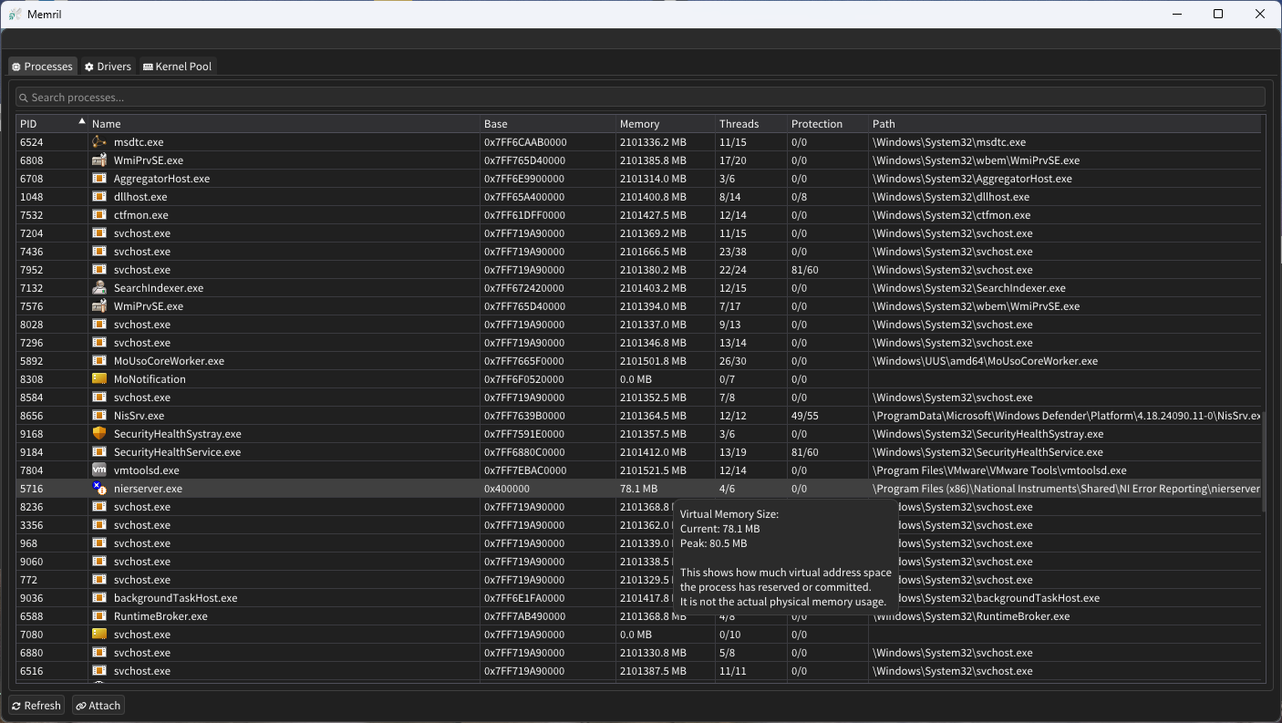
Task: Click the SearchIndexer.exe path cell
Action: tap(968, 288)
